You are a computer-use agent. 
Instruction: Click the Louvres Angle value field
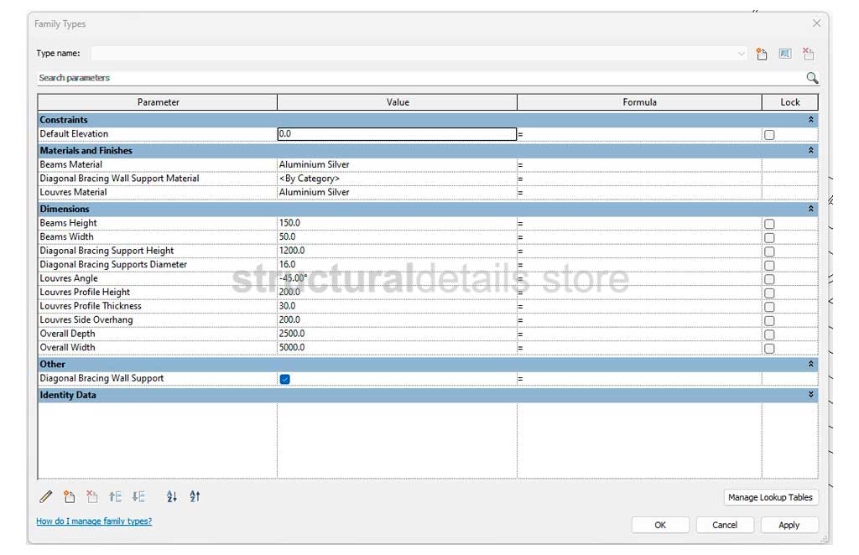click(x=397, y=278)
